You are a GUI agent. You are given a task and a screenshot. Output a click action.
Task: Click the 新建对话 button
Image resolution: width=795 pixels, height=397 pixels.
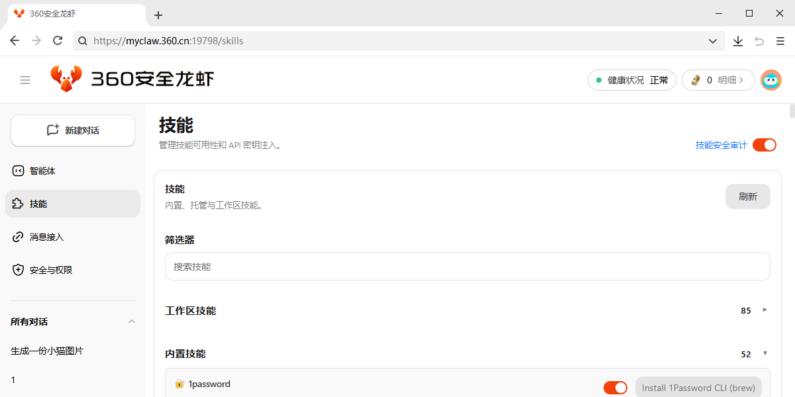click(x=73, y=130)
